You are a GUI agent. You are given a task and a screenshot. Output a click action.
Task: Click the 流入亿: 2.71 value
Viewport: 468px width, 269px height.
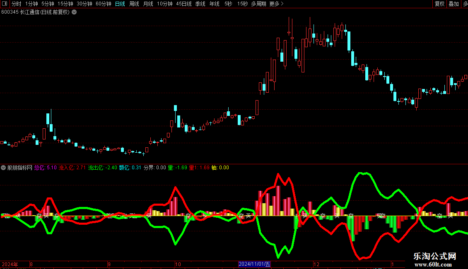pyautogui.click(x=72, y=168)
